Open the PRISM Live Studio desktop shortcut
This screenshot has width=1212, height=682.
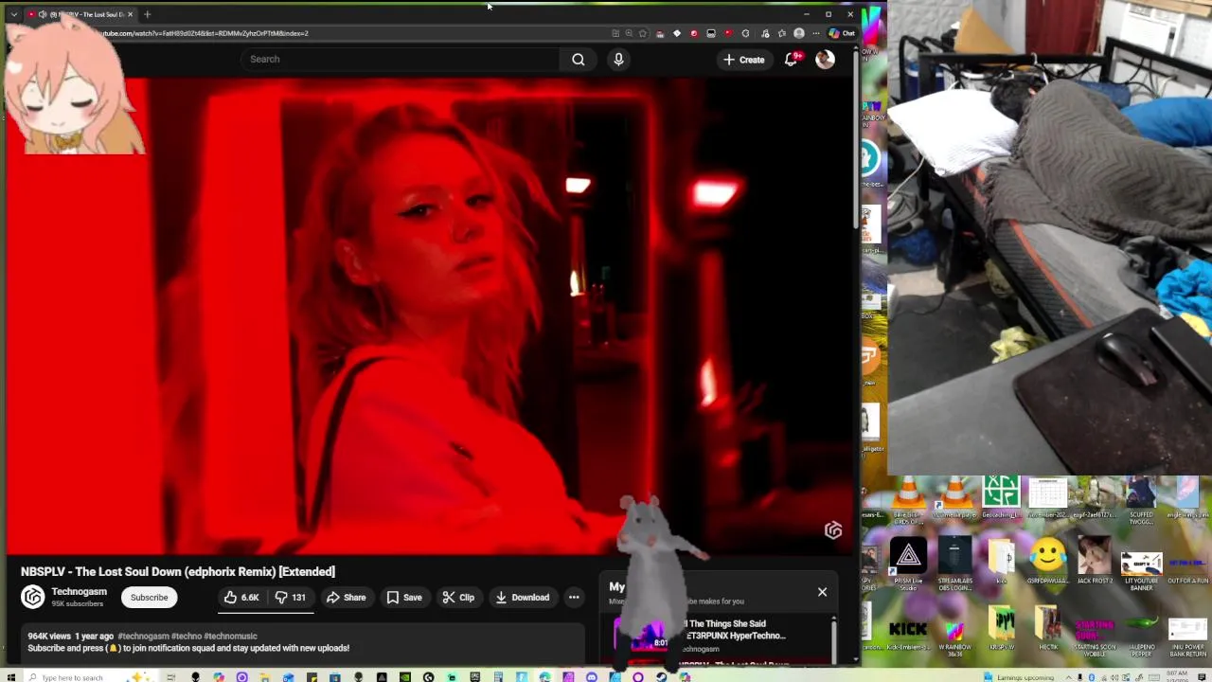908,564
